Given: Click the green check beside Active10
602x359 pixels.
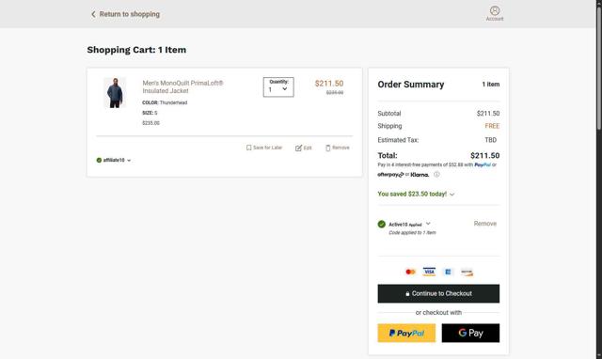Looking at the screenshot, I should coord(381,225).
